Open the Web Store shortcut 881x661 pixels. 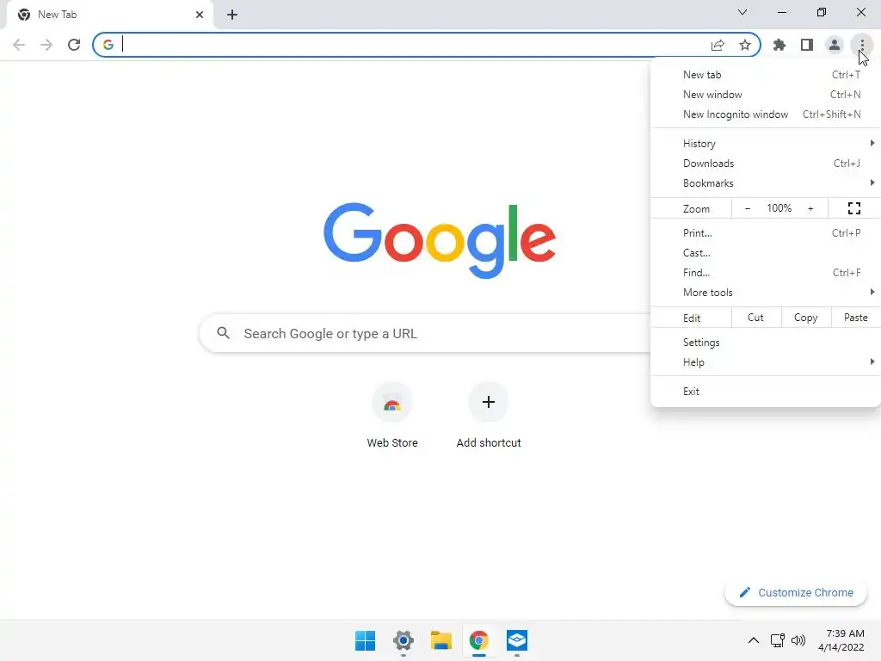coord(392,416)
